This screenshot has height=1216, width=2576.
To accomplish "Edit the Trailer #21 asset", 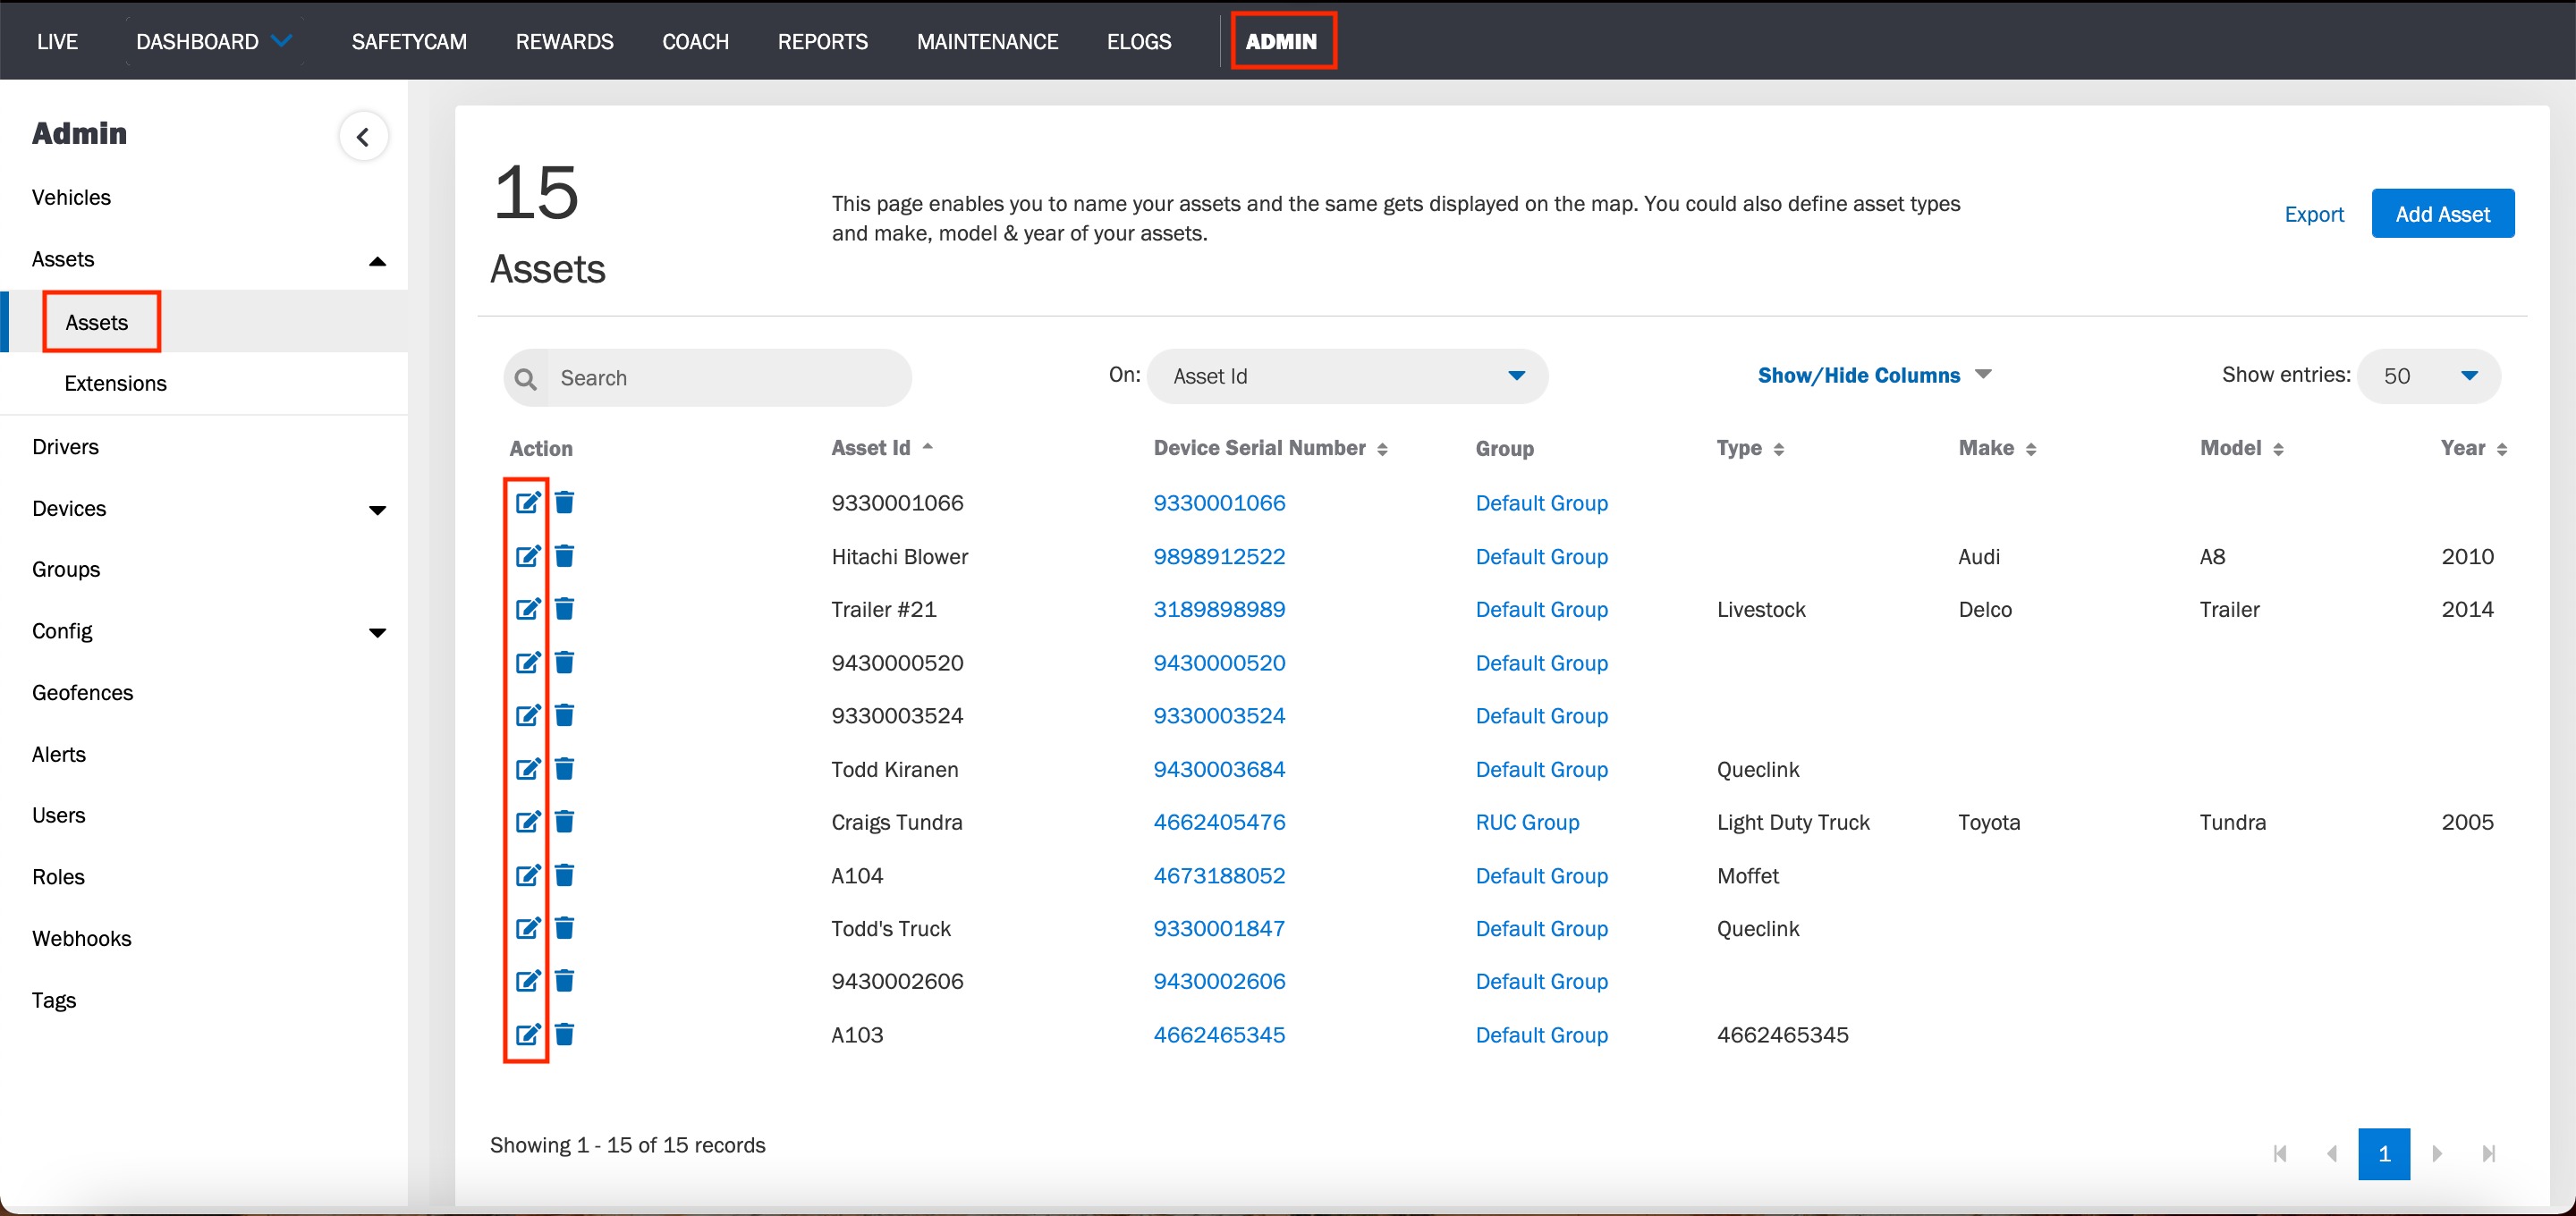I will [528, 609].
